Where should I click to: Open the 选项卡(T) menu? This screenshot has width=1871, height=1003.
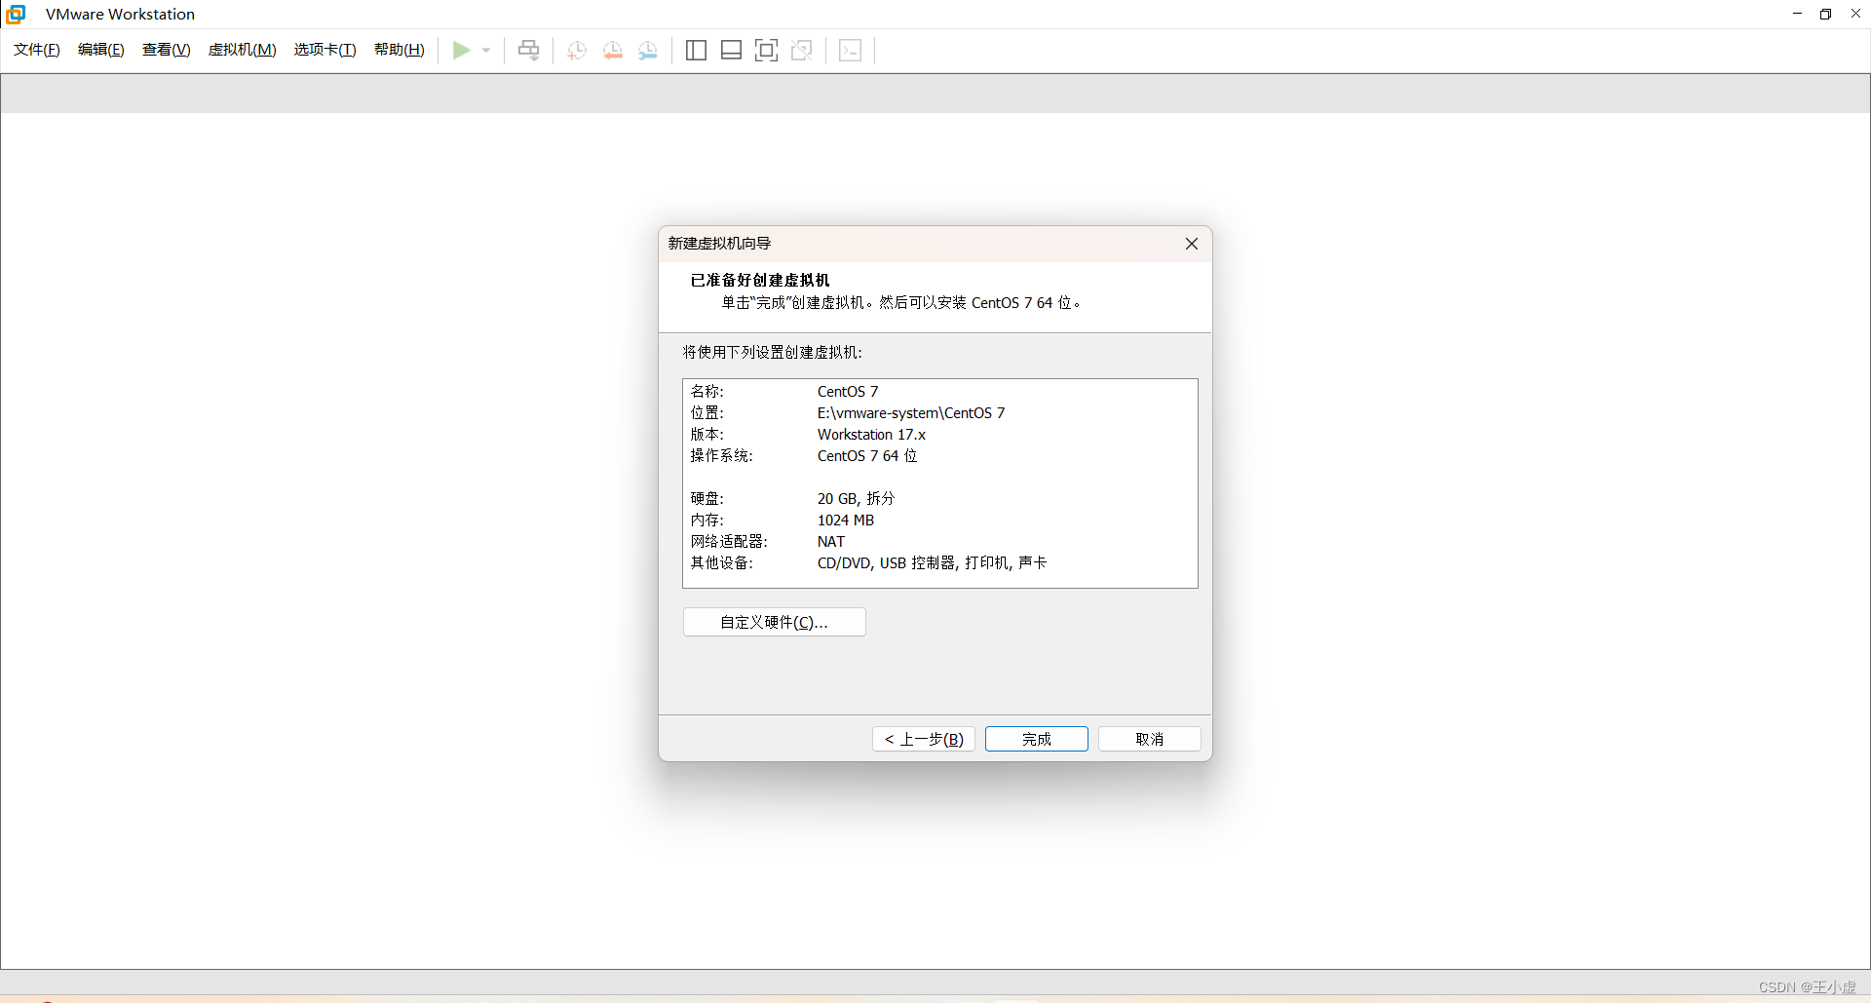pos(325,50)
